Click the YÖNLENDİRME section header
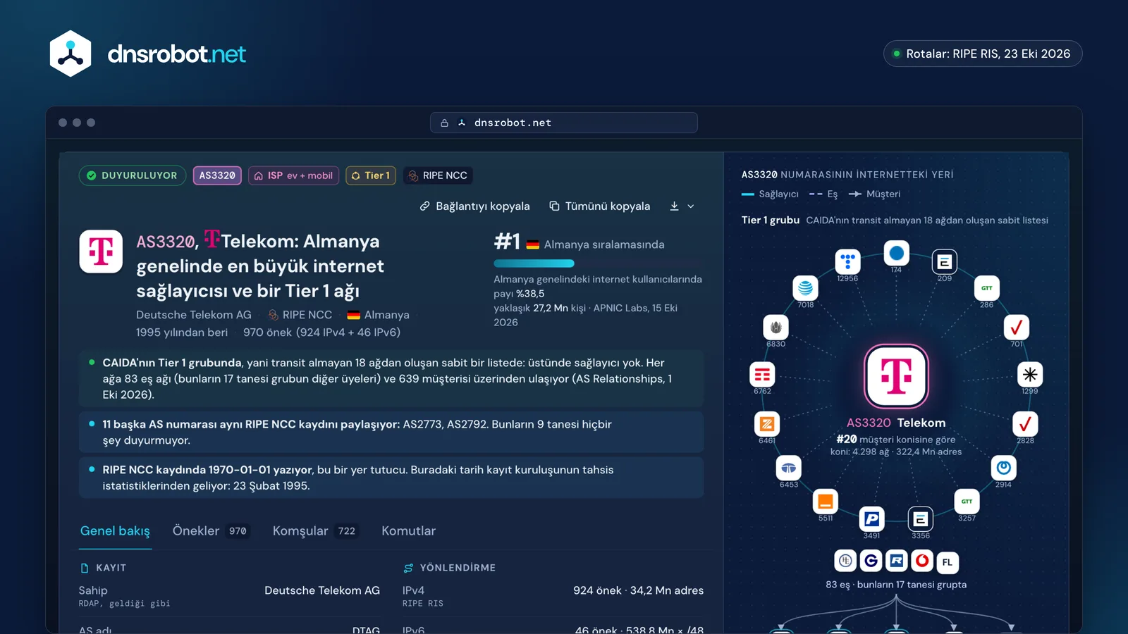This screenshot has height=634, width=1128. (450, 568)
